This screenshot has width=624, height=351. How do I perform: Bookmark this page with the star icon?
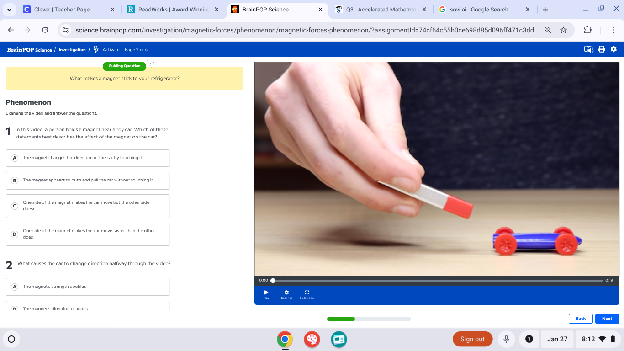point(563,30)
